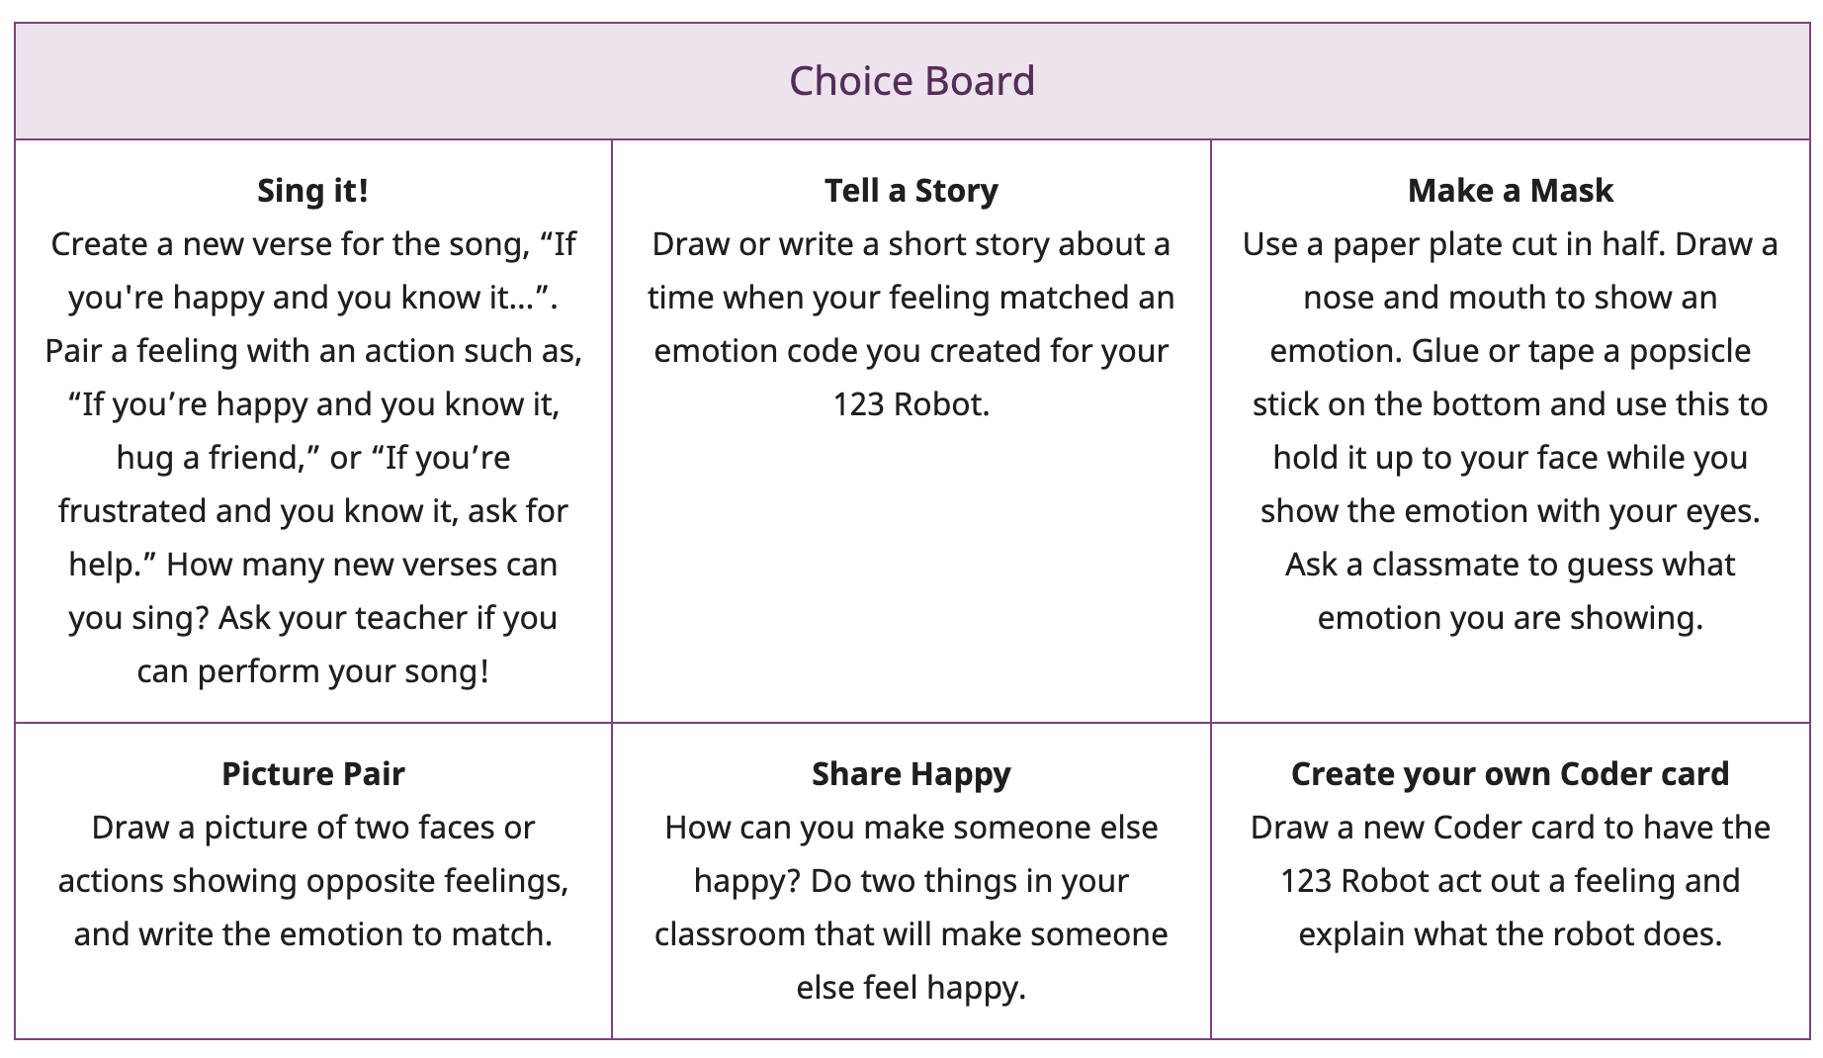Select the "Share Happy" heading
This screenshot has height=1058, width=1823.
click(911, 773)
